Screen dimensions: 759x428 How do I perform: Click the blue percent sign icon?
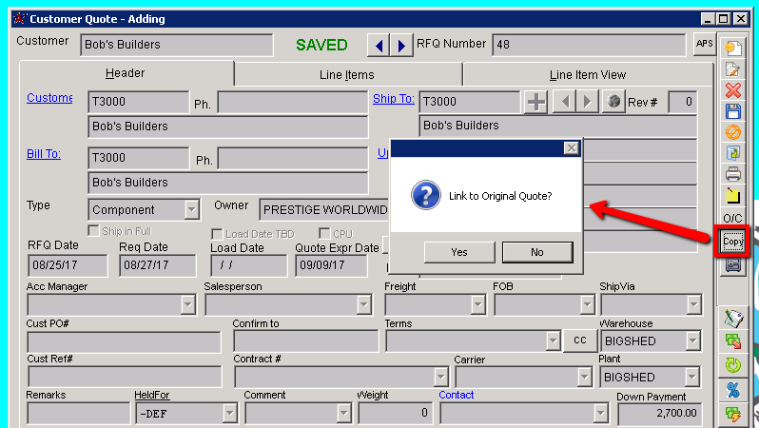pos(732,389)
